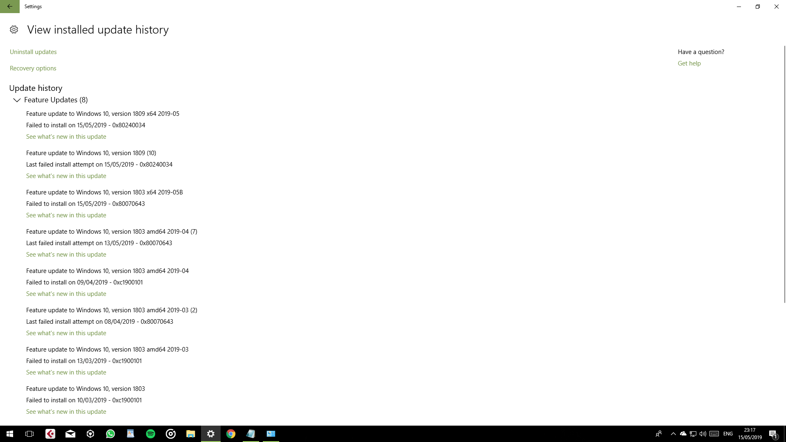This screenshot has width=786, height=442.
Task: Select 'version 1803 x64 2019-05B' update title
Action: click(104, 192)
